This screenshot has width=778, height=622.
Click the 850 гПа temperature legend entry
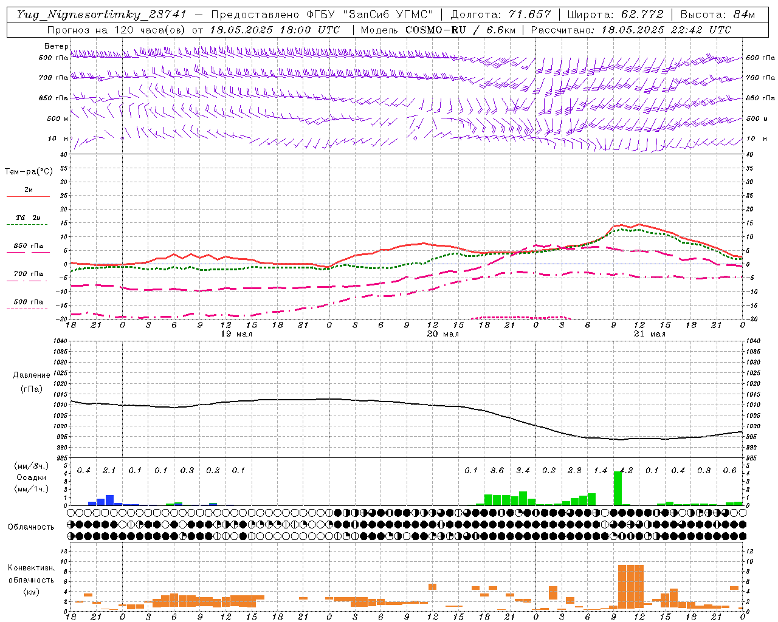pos(29,246)
